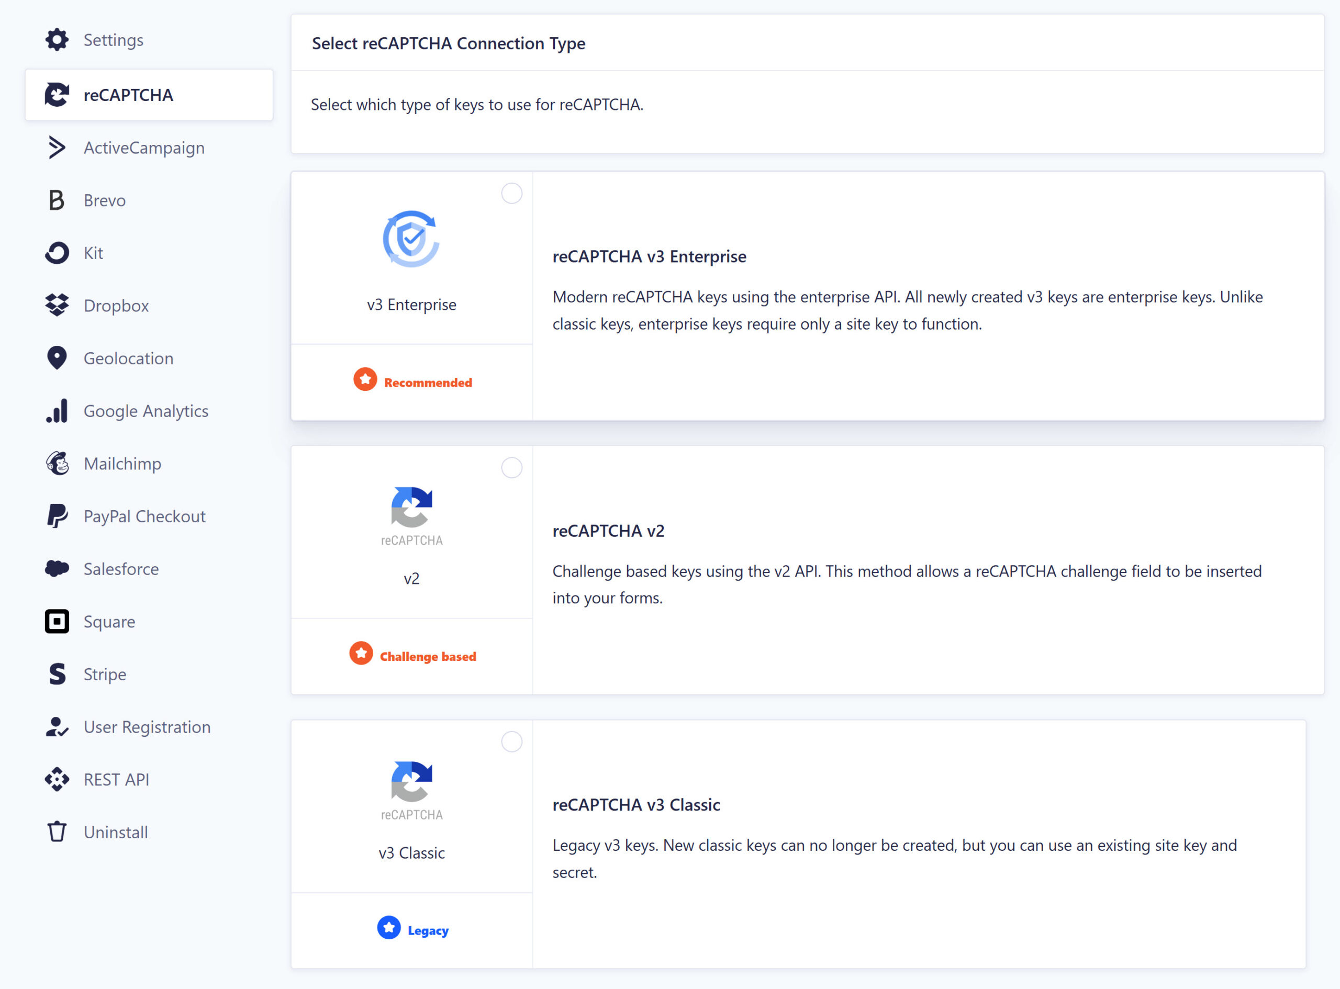Open the reCAPTCHA menu item
The height and width of the screenshot is (989, 1340).
pos(149,95)
